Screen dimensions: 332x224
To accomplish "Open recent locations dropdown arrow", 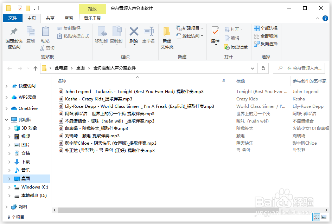I will (28, 68).
